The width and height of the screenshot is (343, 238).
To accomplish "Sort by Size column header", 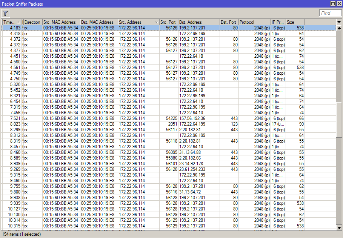I will 295,22.
